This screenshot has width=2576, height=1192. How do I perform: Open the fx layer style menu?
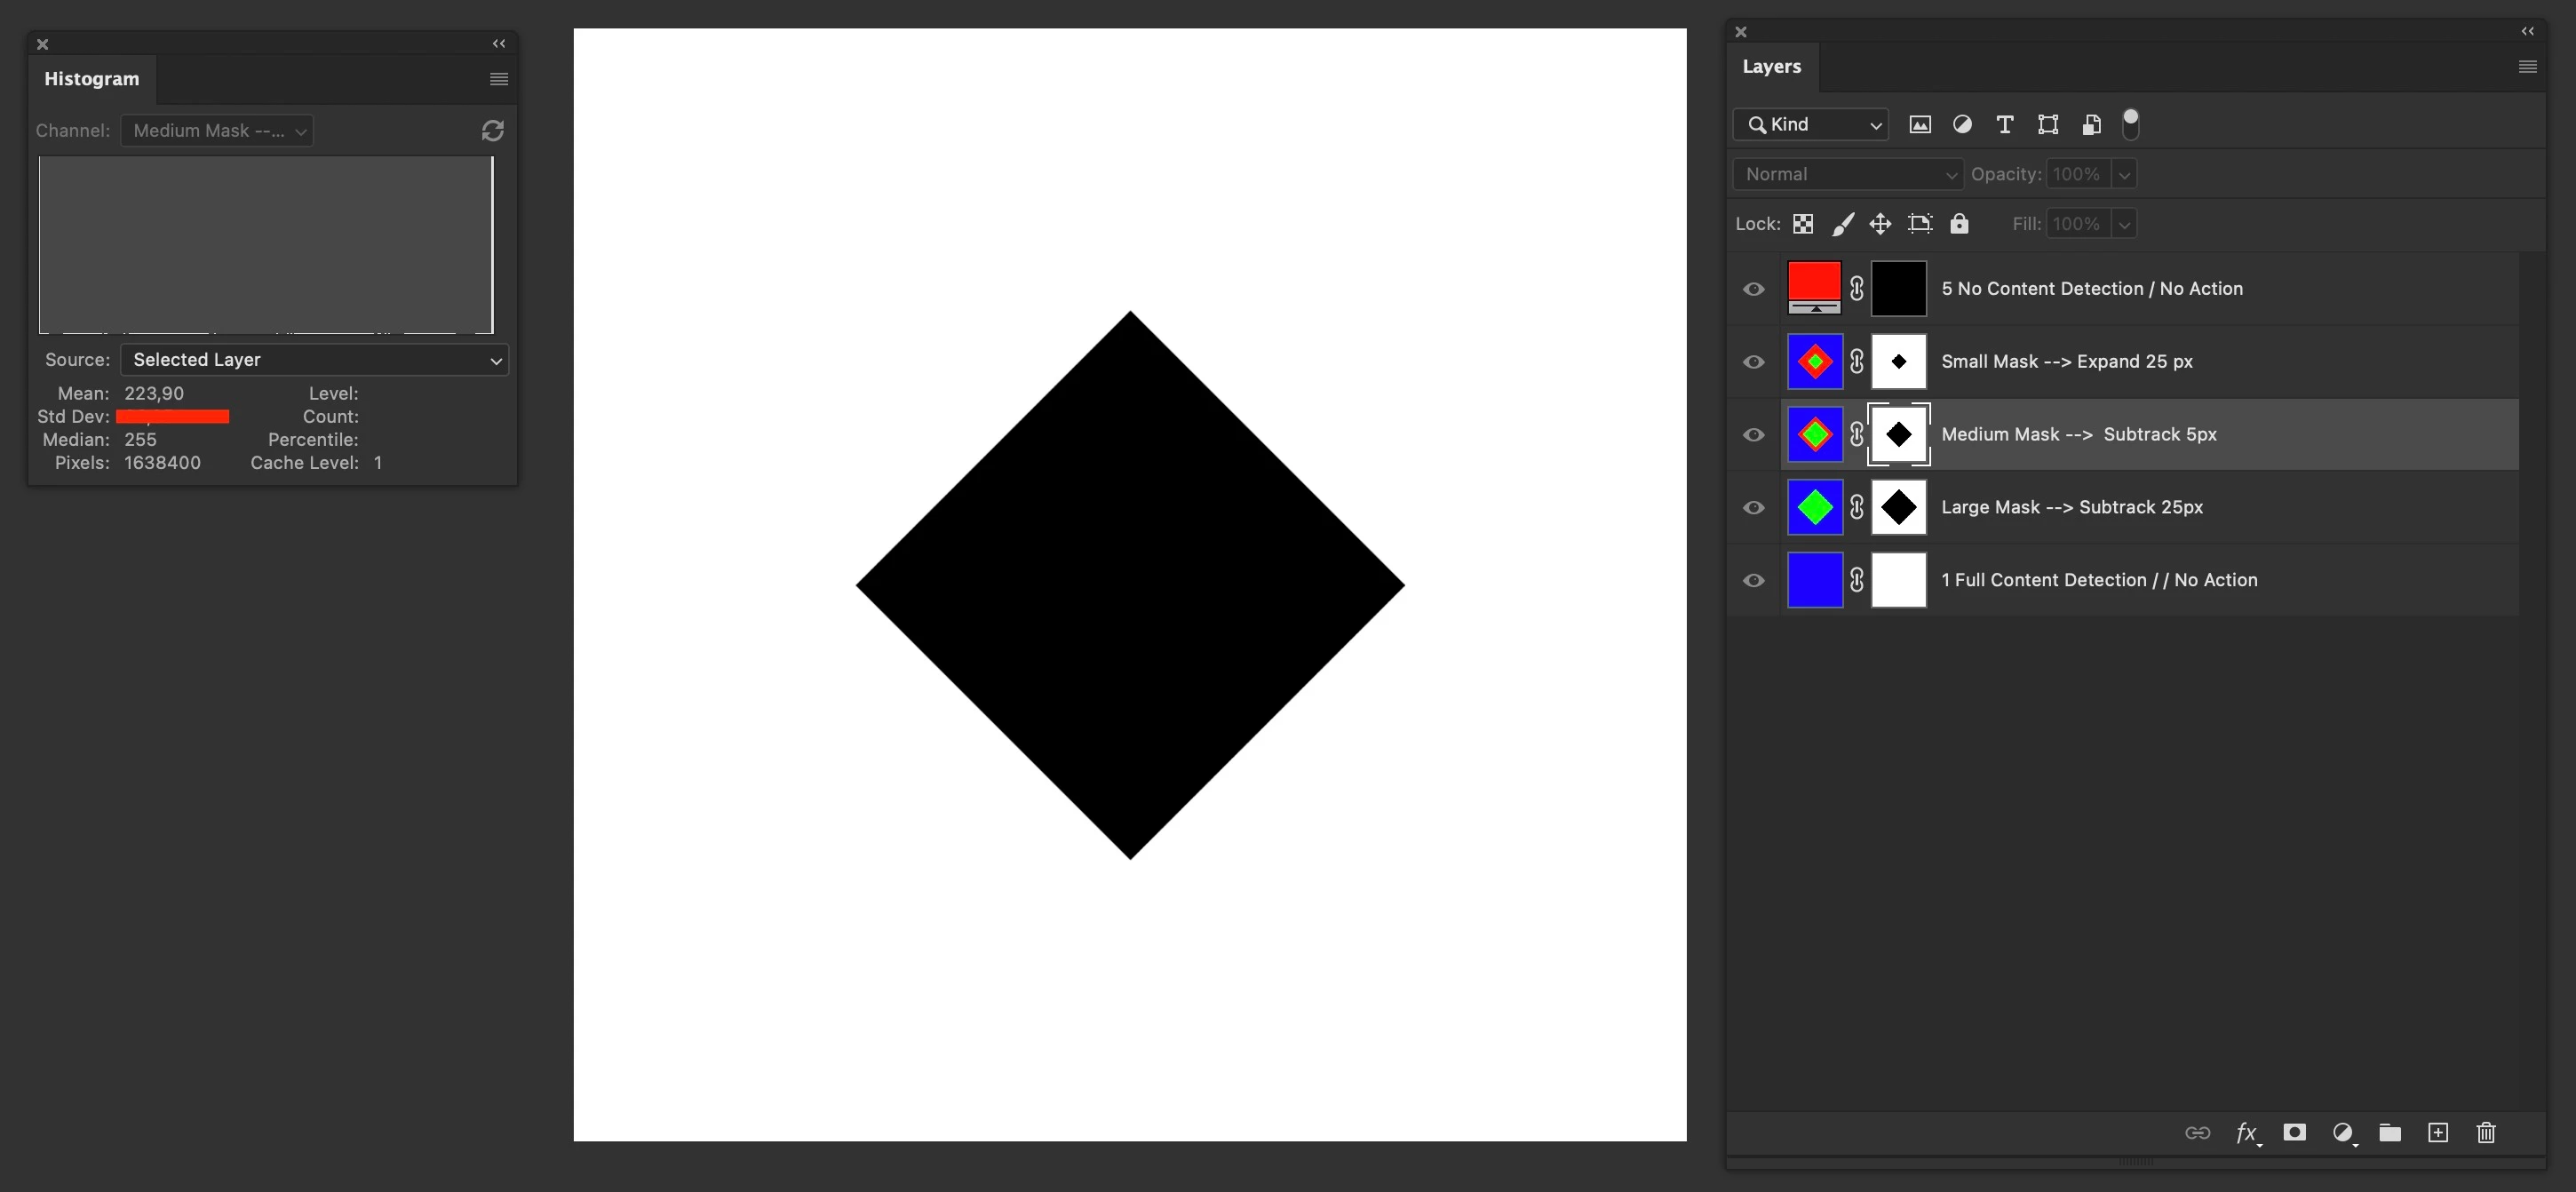coord(2246,1132)
